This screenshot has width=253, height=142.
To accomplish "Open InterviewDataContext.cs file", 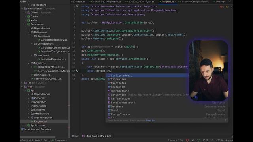I will (x=47, y=79).
